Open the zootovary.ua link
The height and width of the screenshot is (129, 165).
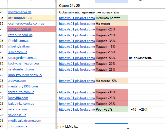coord(18,126)
